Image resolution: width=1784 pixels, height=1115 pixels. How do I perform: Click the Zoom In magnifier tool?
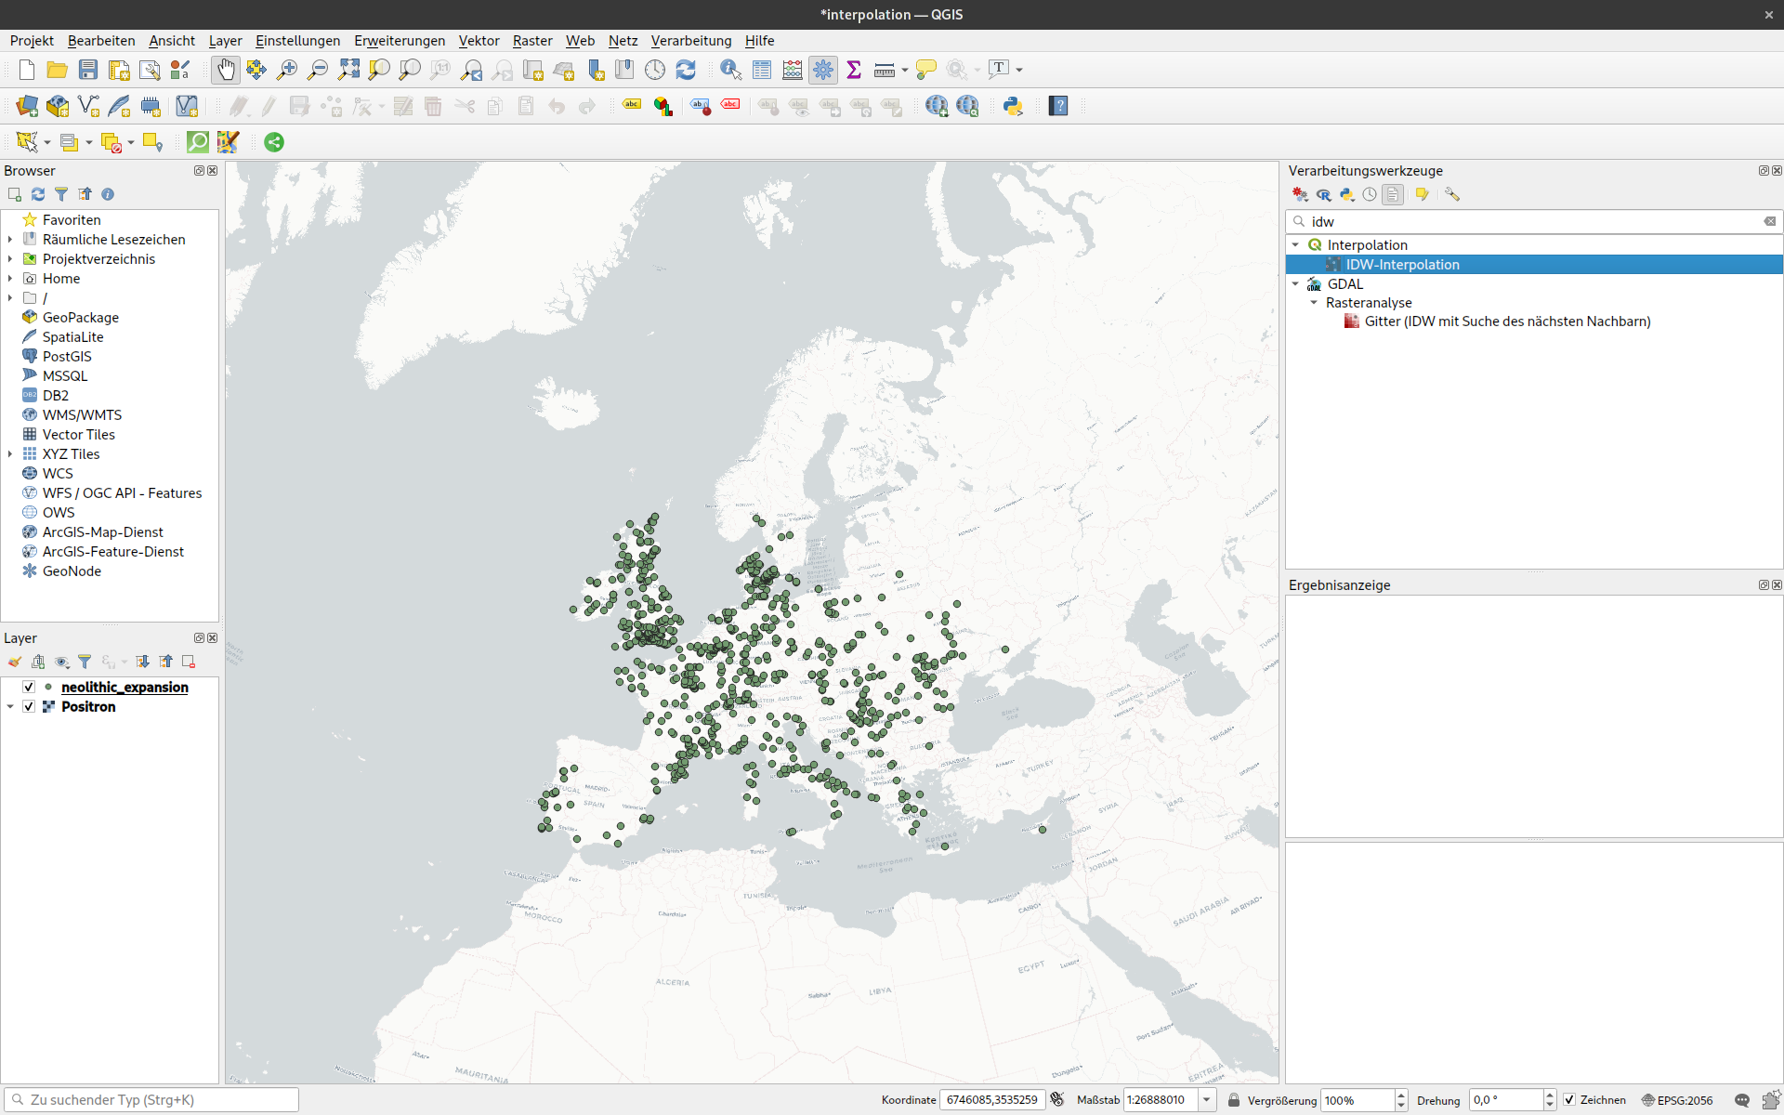(x=287, y=70)
